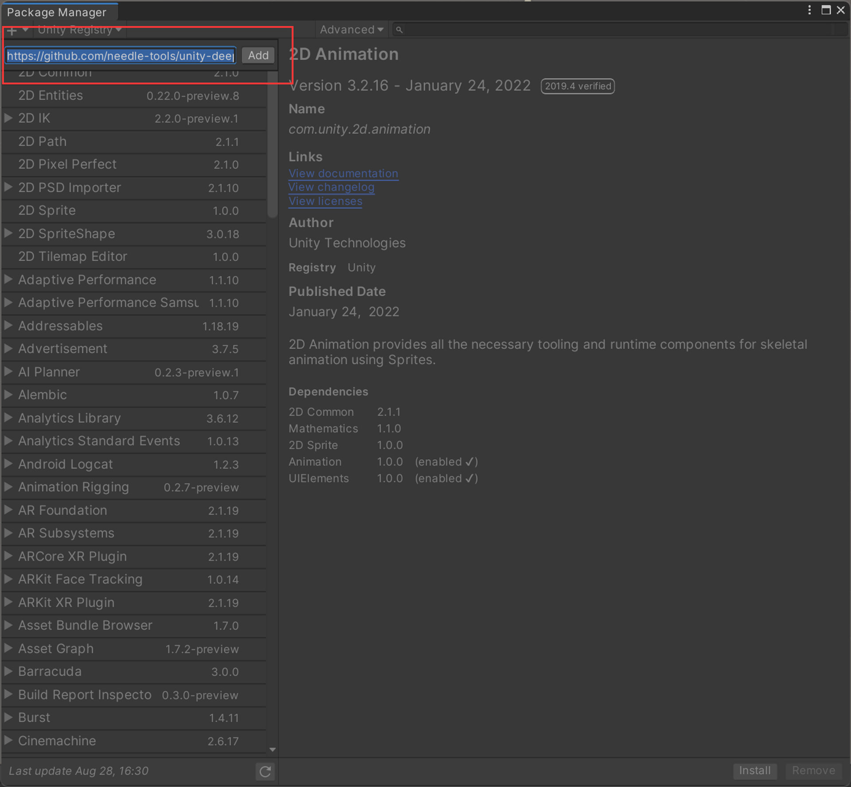This screenshot has width=851, height=787.
Task: Open the three-dot options menu
Action: (809, 10)
